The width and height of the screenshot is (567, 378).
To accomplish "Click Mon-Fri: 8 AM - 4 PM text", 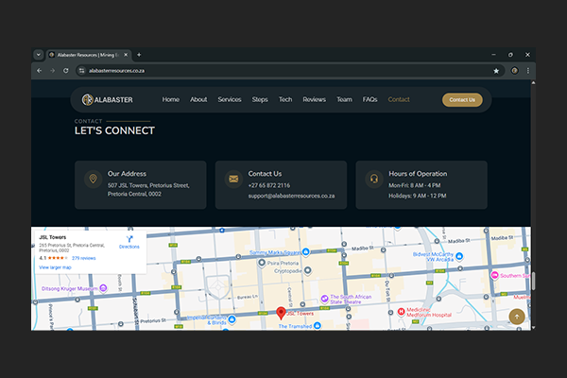I will (415, 185).
